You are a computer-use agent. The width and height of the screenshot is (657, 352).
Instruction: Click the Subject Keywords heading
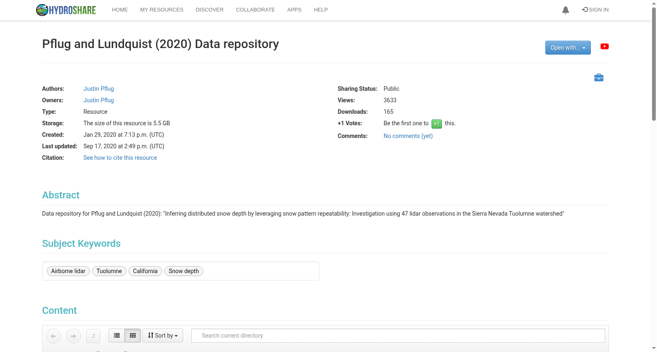(x=81, y=244)
